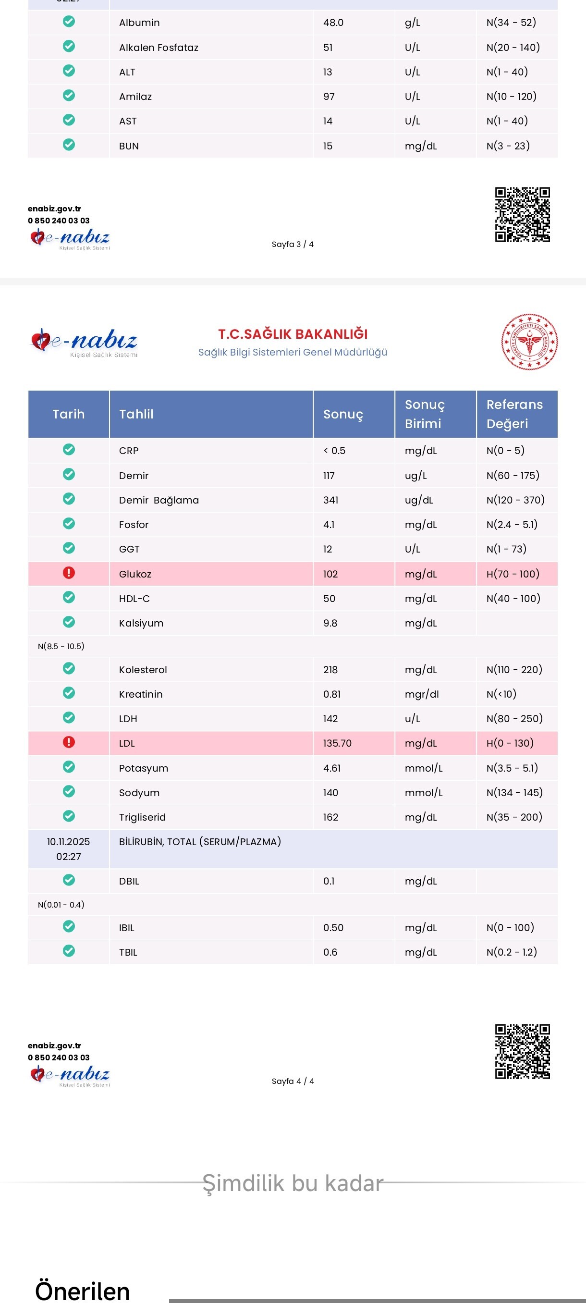Click the 0 850 240 03 03 phone number on page 3
Image resolution: width=586 pixels, height=1303 pixels.
click(59, 221)
